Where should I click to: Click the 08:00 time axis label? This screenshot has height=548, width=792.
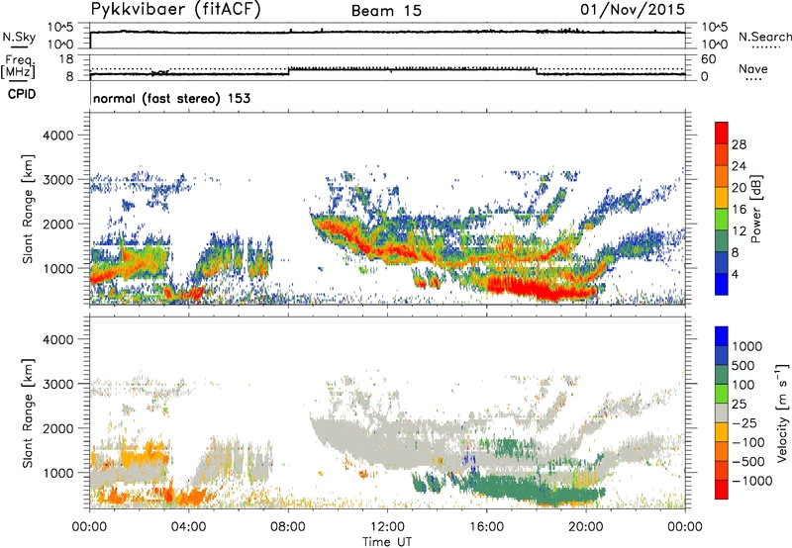pyautogui.click(x=288, y=527)
